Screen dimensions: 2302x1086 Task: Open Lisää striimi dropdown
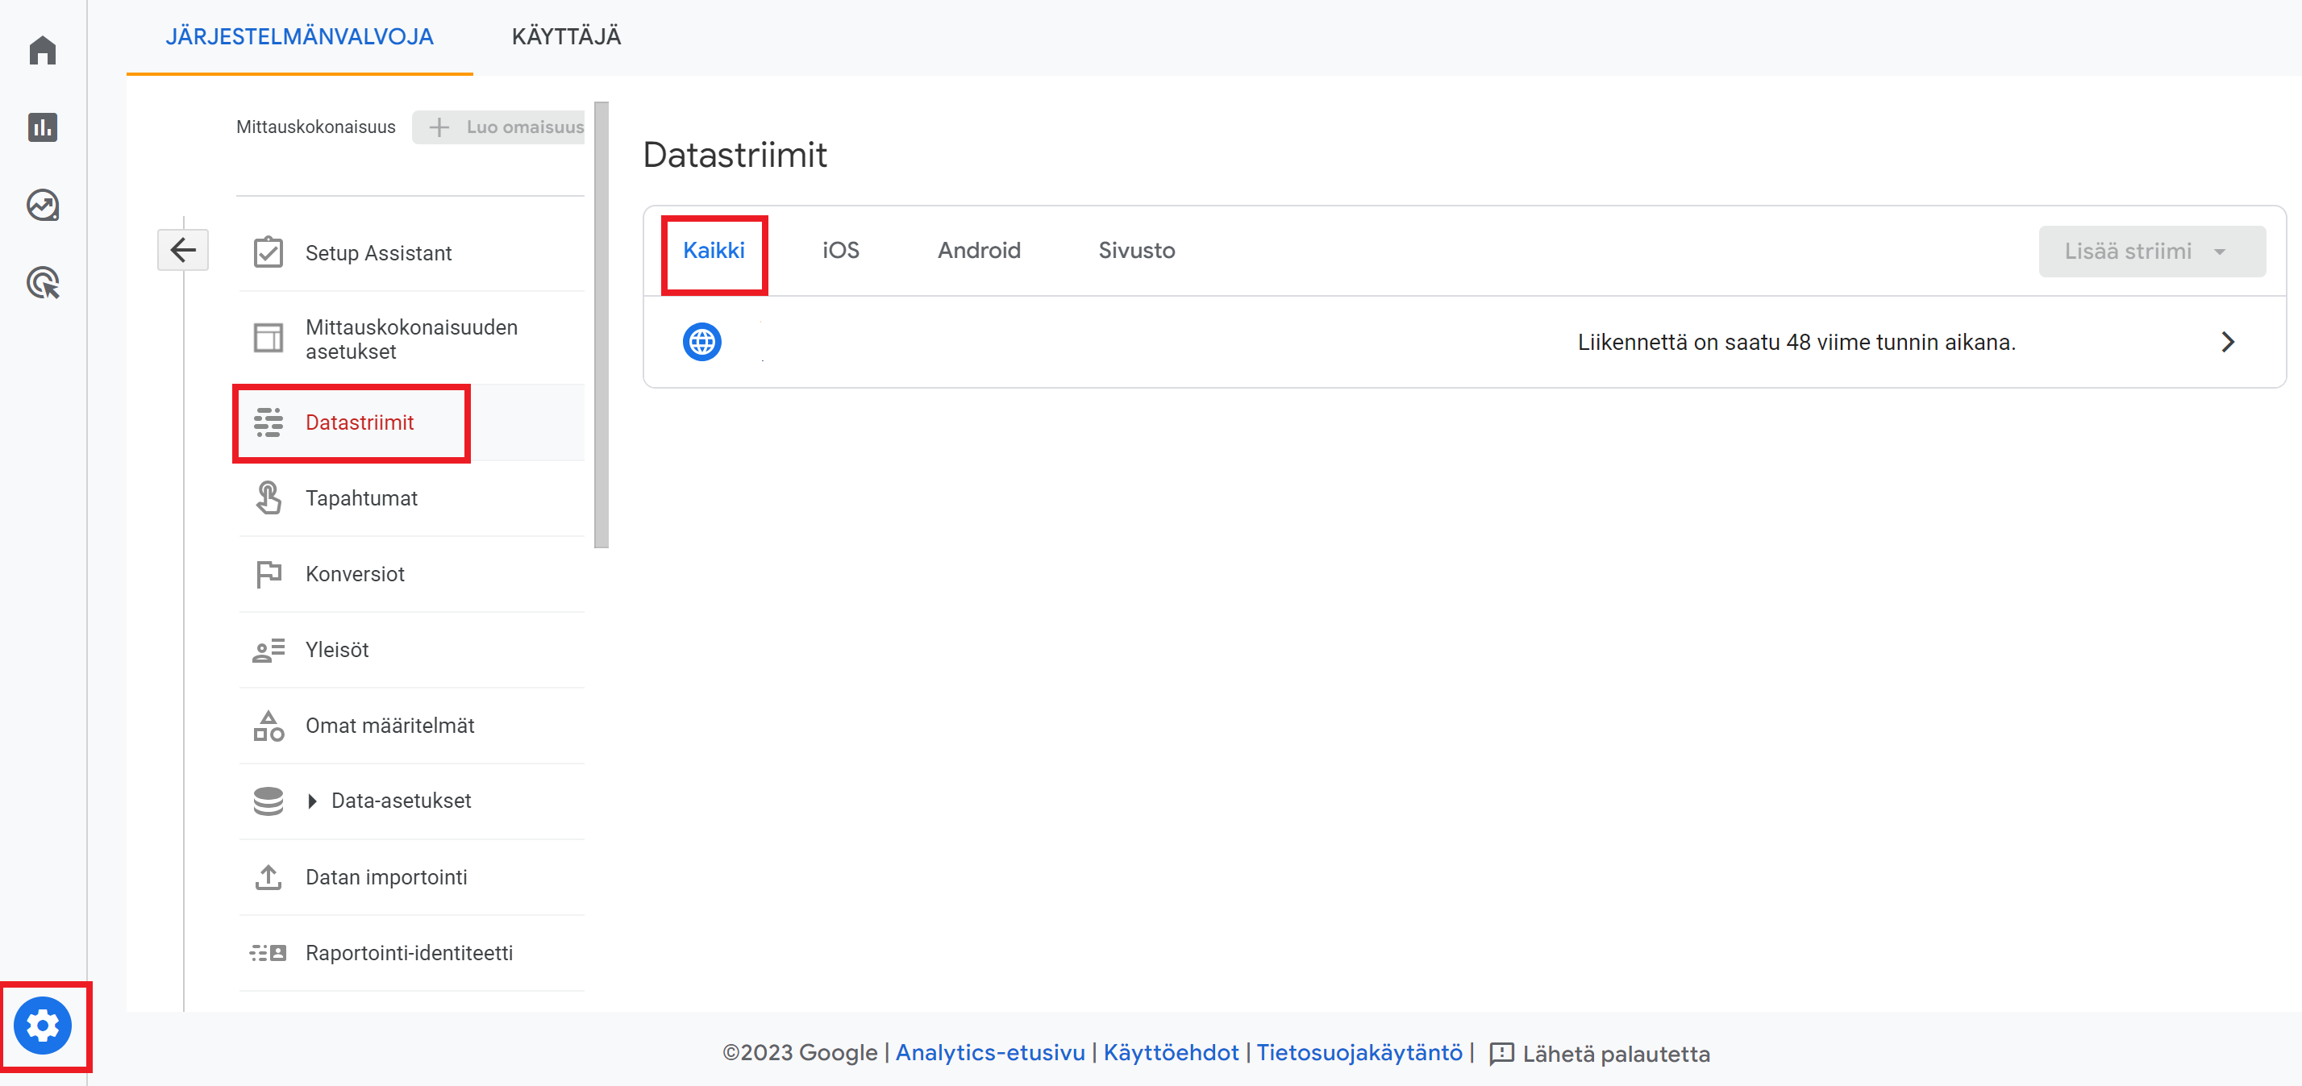coord(2151,252)
